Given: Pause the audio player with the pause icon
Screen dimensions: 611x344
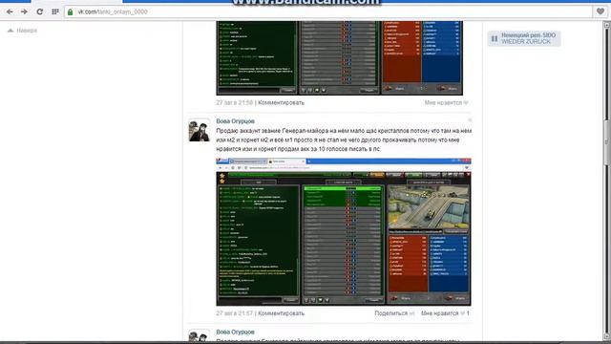Looking at the screenshot, I should tap(495, 38).
